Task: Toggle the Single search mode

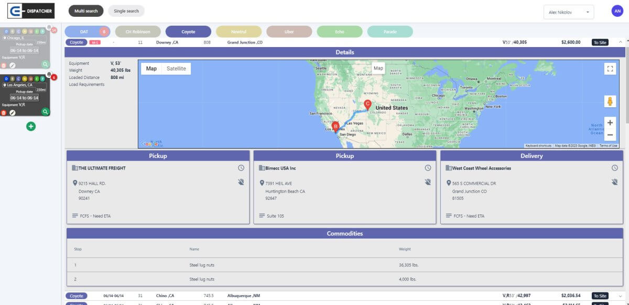Action: coord(126,11)
